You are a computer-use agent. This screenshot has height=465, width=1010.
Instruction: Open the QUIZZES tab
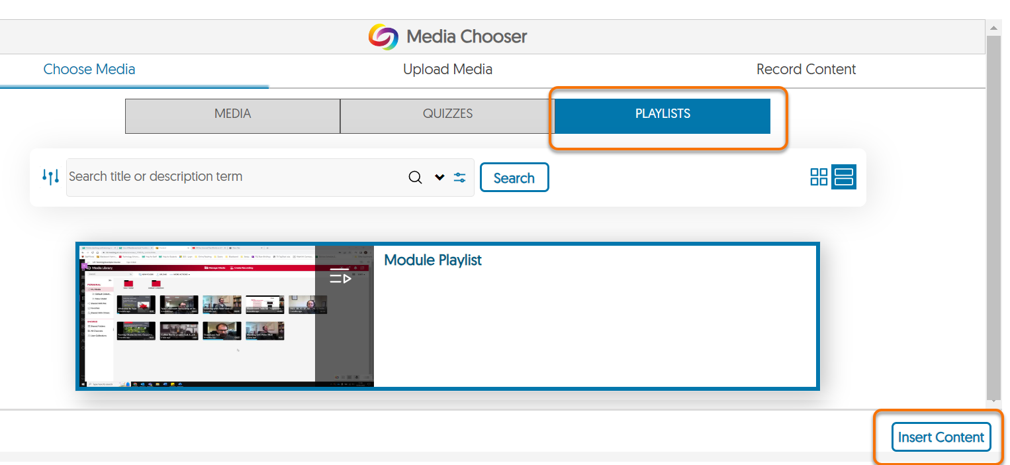click(x=447, y=113)
